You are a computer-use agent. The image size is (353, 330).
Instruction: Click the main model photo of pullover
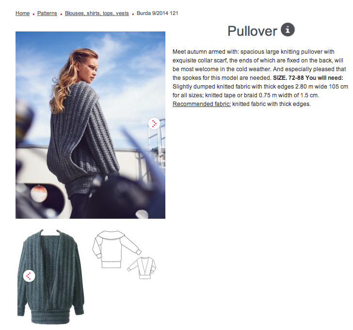90,125
